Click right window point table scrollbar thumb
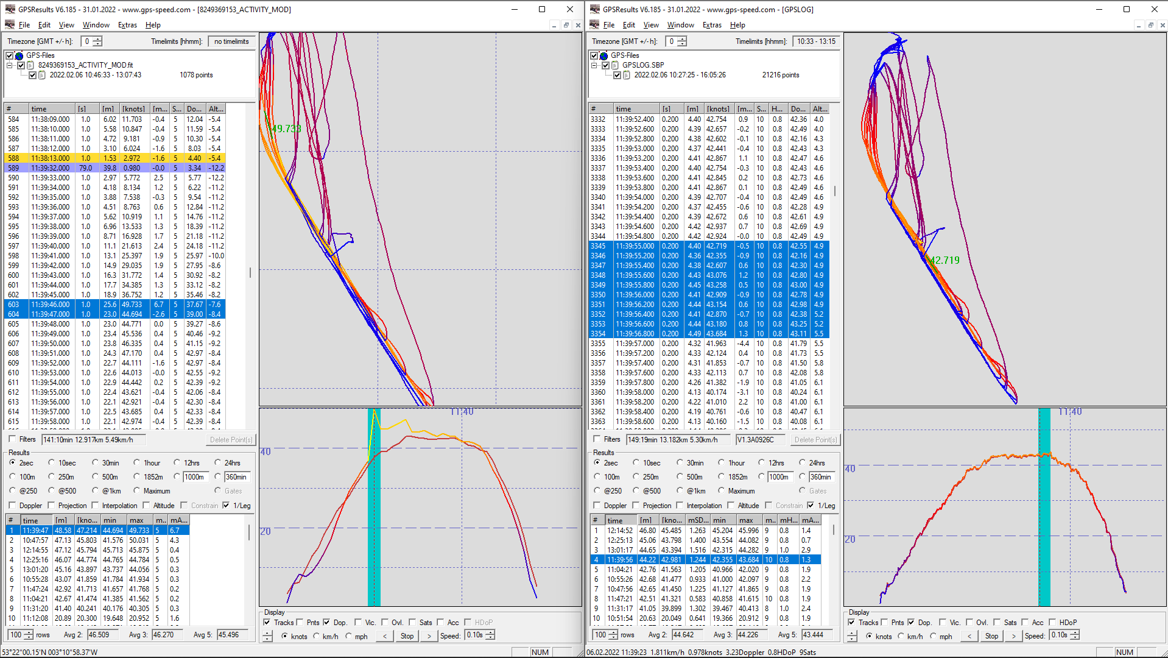 click(834, 191)
